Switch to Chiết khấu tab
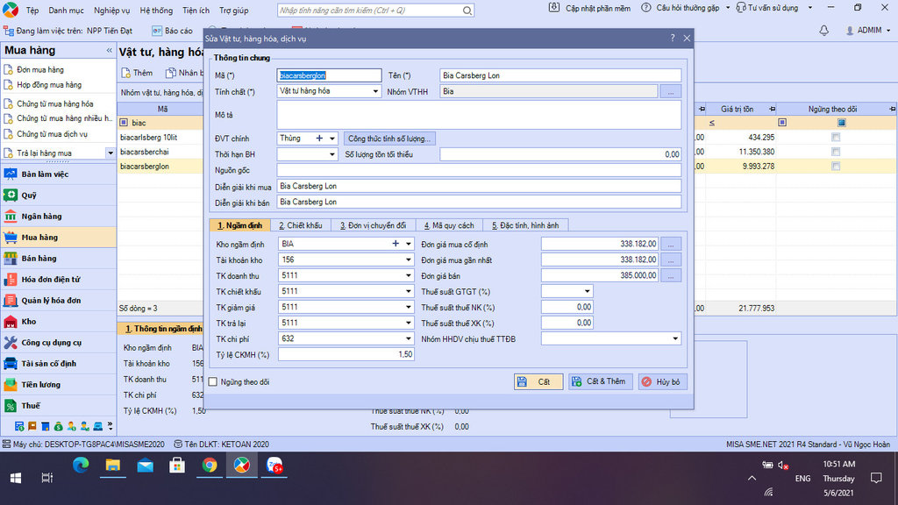 [300, 225]
